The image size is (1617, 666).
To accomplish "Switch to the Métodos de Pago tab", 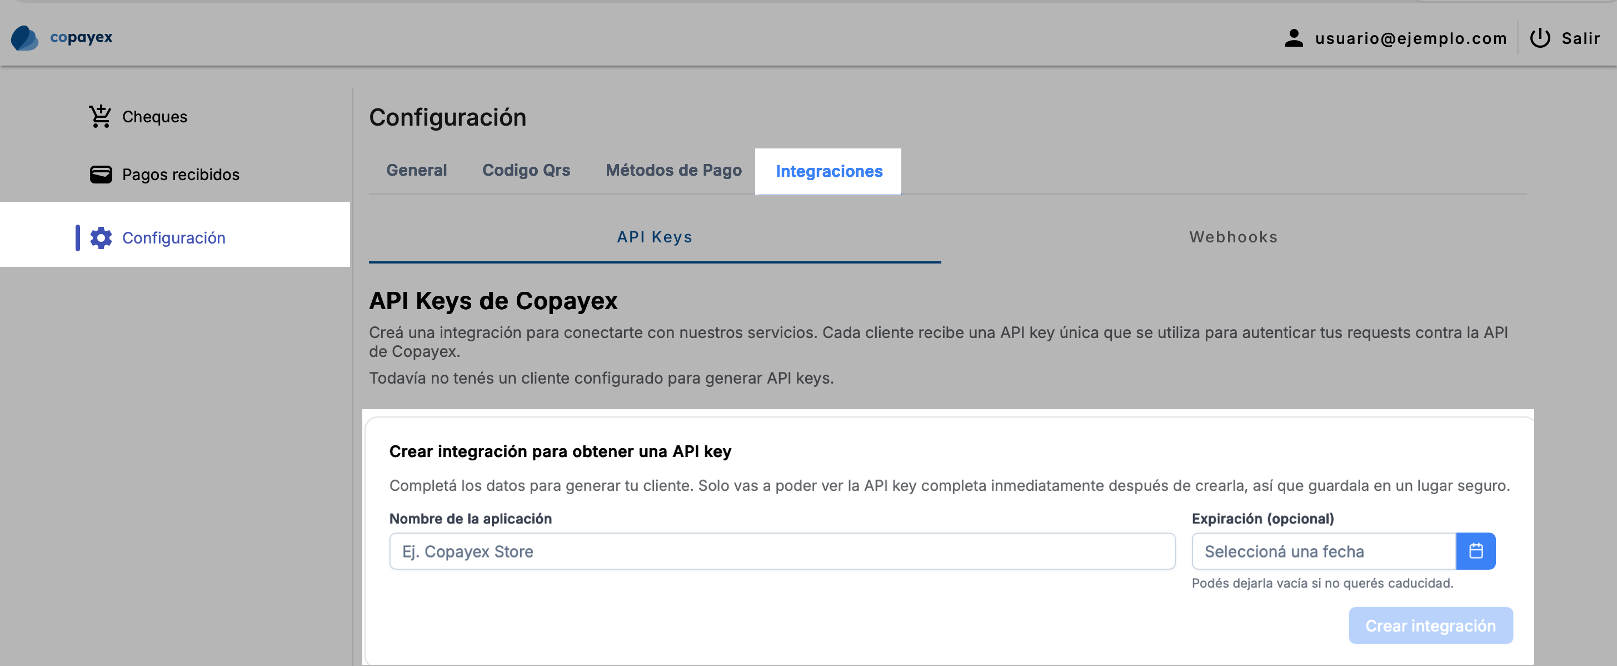I will (673, 170).
